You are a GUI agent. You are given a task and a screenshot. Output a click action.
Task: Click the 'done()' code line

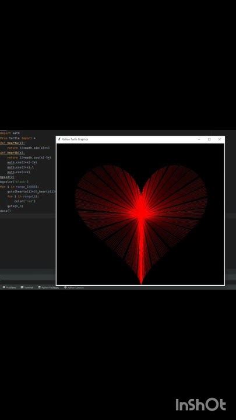tap(6, 211)
